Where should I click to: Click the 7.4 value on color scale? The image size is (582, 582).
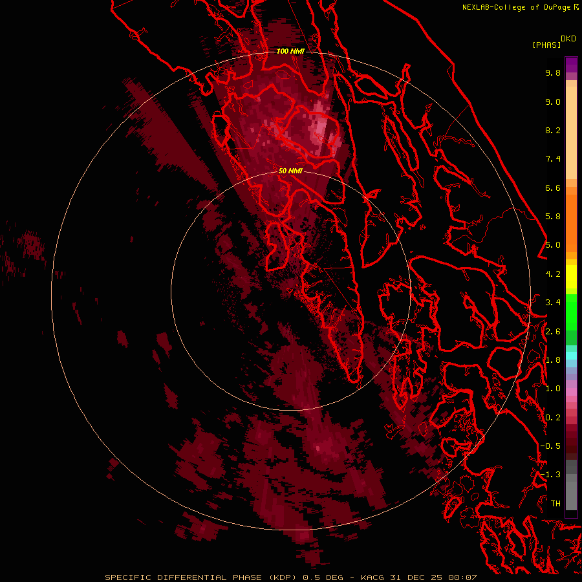point(553,159)
